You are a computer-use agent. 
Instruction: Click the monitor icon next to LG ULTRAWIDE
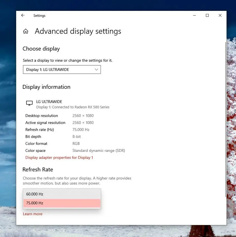[x=29, y=103]
